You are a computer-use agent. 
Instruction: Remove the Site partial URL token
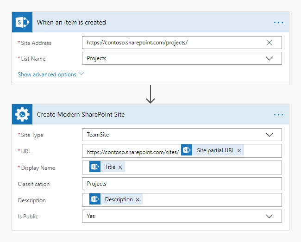(x=239, y=150)
